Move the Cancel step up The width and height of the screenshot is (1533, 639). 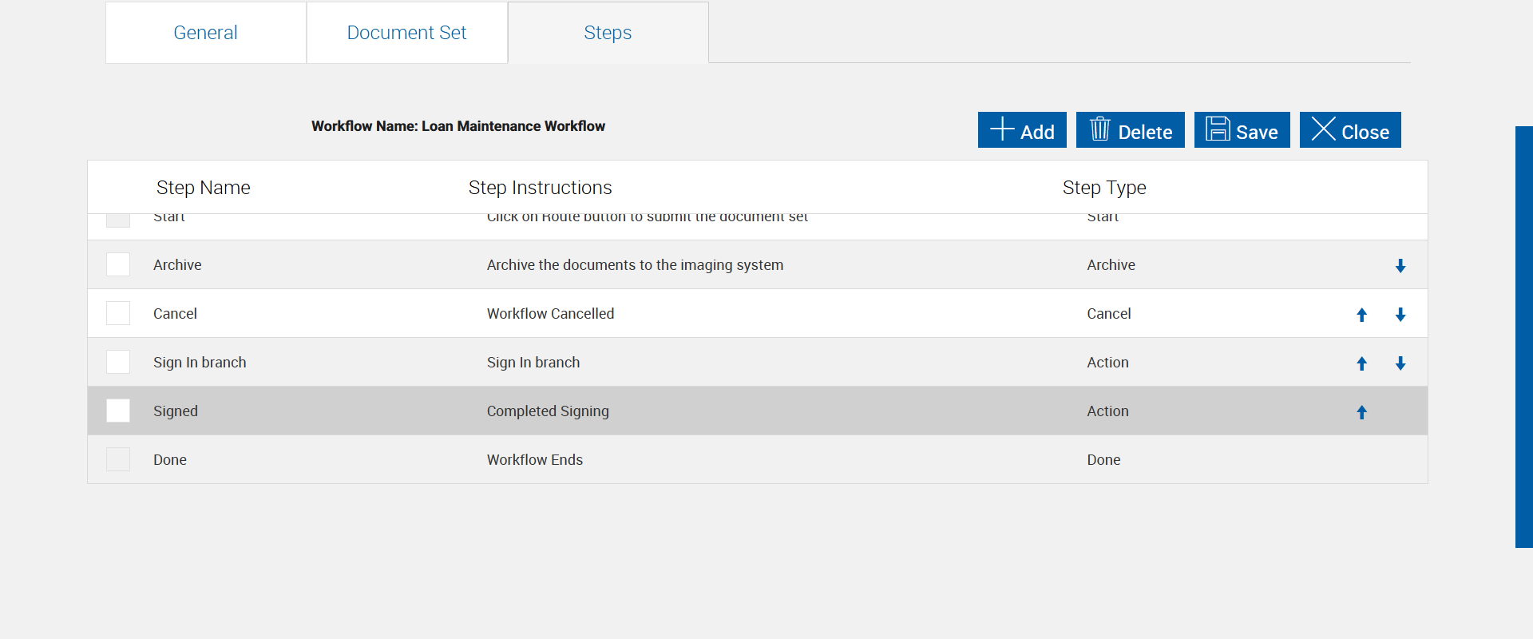[1362, 315]
